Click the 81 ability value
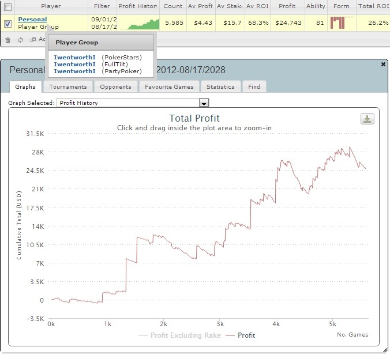 click(320, 23)
